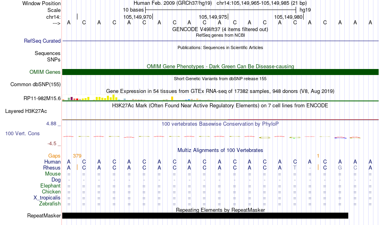Click the OMIM Gene Phenotypes title text

coord(220,67)
